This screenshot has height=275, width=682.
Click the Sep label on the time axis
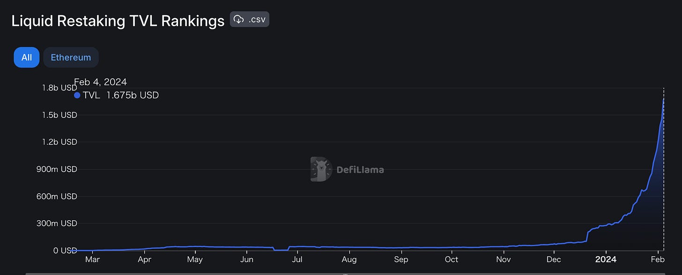(x=401, y=259)
